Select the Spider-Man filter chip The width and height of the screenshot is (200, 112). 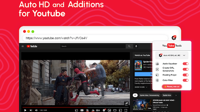pos(167,95)
